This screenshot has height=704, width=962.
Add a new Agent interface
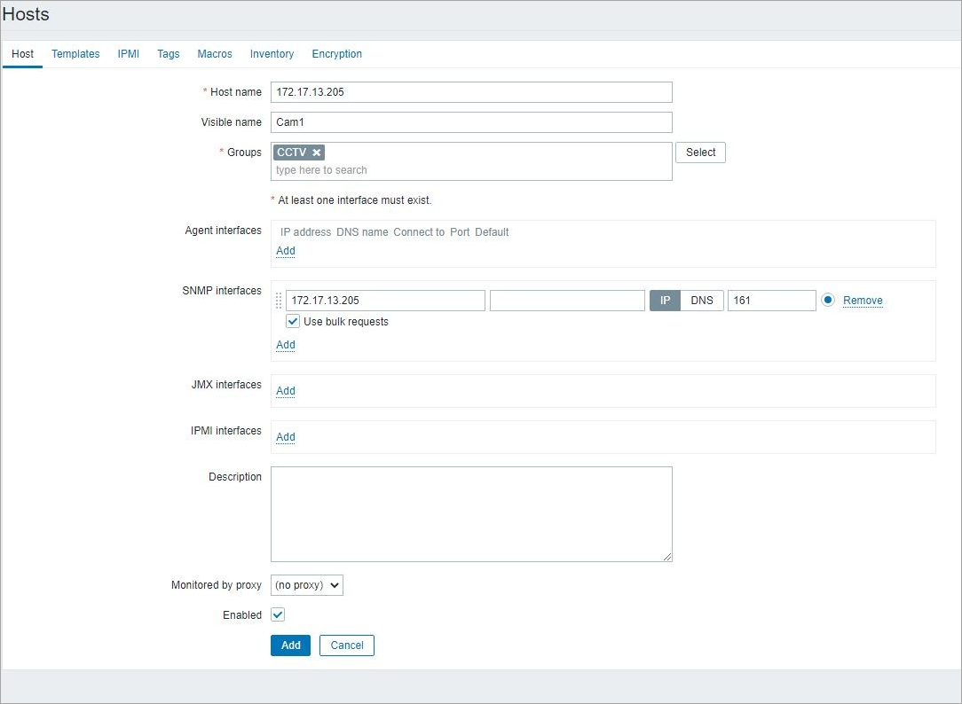pos(285,251)
